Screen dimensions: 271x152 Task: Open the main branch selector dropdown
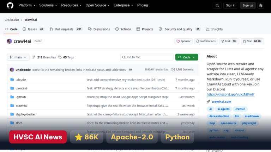18,57
